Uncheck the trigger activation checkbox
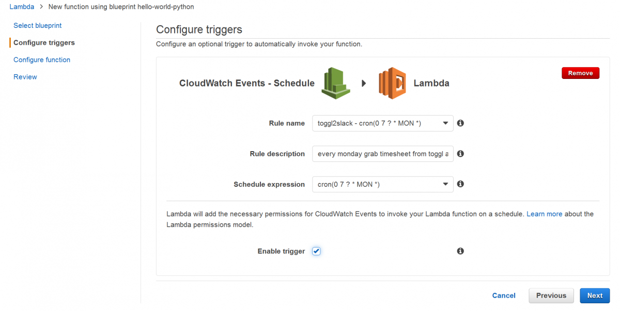The width and height of the screenshot is (620, 311). pyautogui.click(x=316, y=251)
